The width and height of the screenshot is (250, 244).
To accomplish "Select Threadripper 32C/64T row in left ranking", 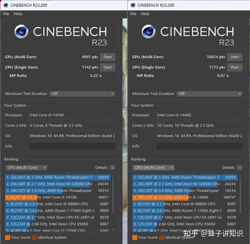I will [x=58, y=177].
